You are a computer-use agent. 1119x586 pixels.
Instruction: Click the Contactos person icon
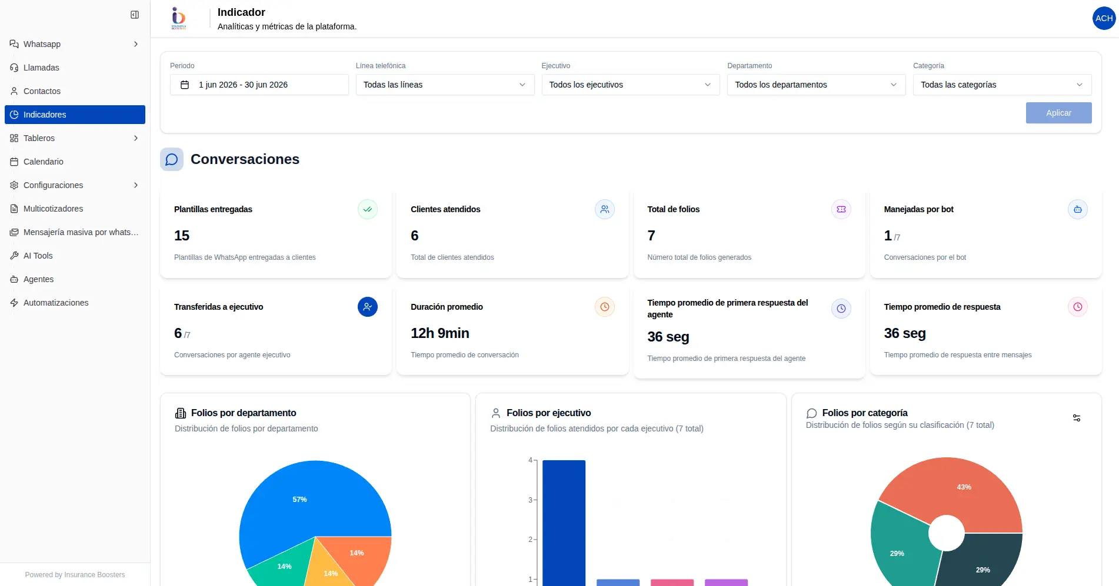(14, 91)
